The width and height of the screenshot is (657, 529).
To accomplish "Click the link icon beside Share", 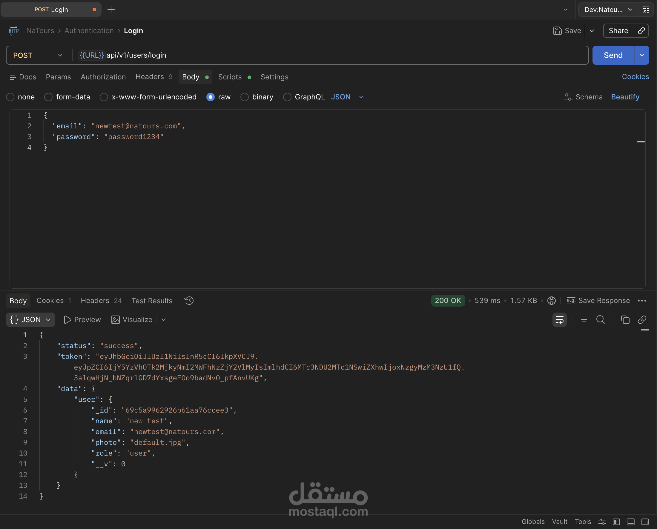I will point(641,31).
